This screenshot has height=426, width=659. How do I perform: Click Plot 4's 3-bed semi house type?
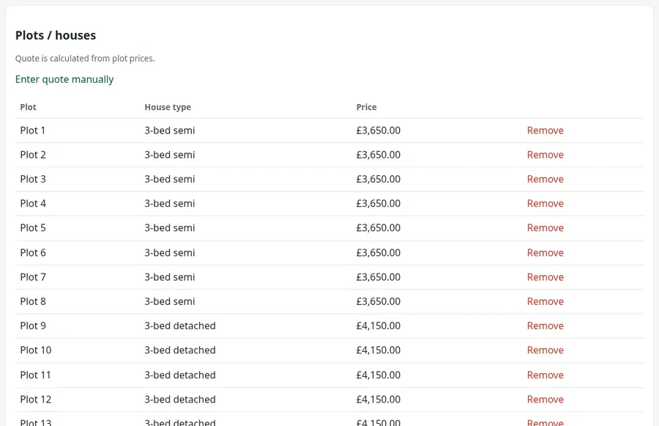(x=170, y=203)
